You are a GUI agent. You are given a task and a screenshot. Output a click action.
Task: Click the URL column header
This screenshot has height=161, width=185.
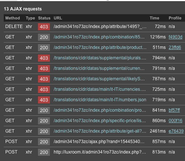[58, 18]
